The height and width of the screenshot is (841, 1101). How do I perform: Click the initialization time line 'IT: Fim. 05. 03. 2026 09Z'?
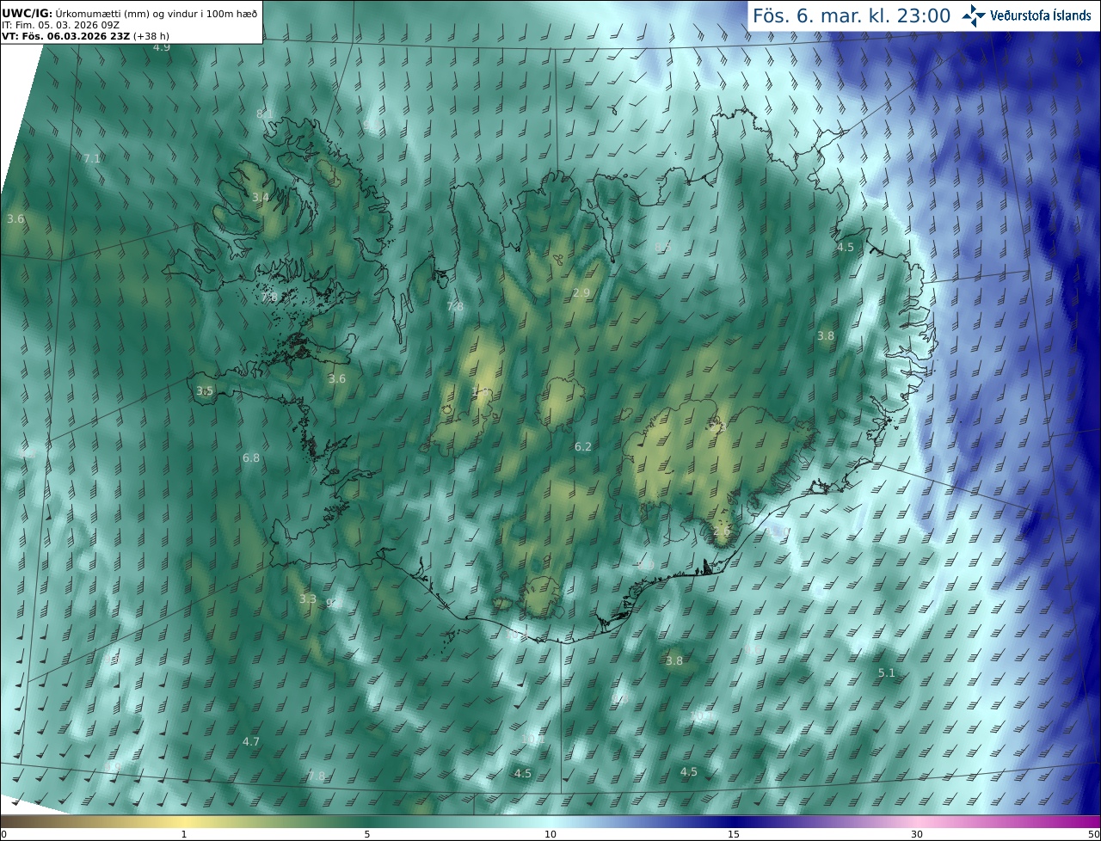pos(60,24)
